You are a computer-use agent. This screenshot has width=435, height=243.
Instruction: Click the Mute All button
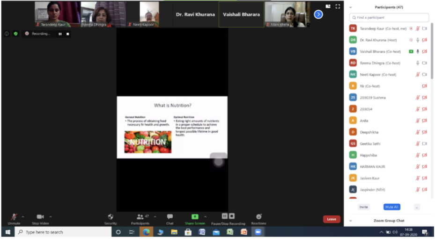[391, 207]
